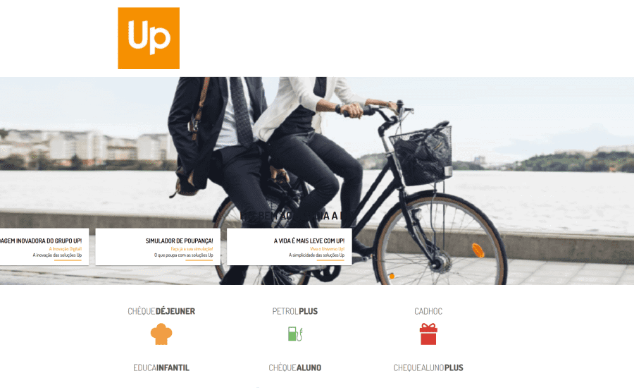This screenshot has height=388, width=634.
Task: Click the green fuel pump icon
Action: pos(295,334)
